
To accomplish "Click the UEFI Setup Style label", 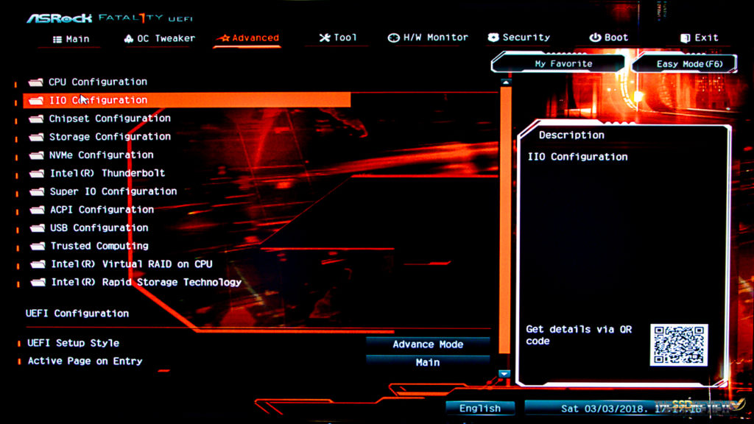I will pos(73,343).
